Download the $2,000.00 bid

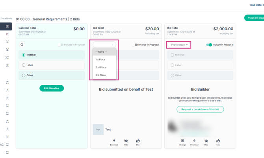point(194,142)
